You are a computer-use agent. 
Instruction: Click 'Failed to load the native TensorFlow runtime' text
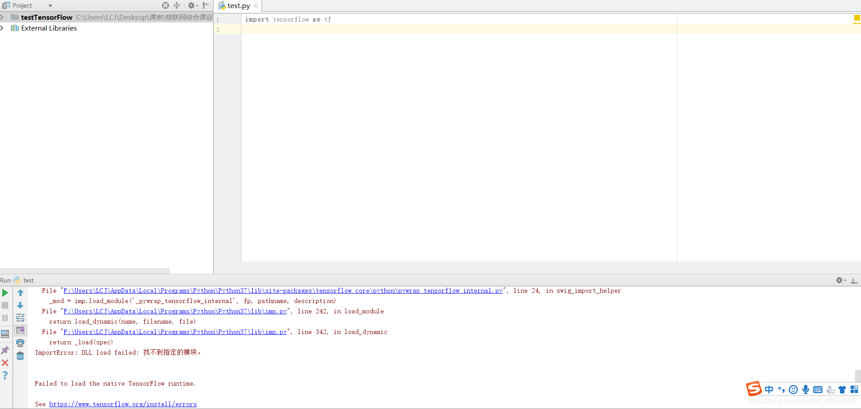coord(115,383)
